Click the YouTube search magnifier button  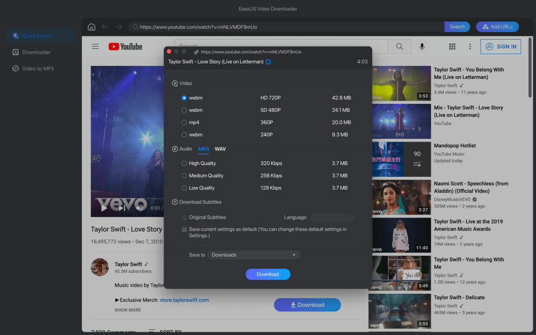[399, 47]
